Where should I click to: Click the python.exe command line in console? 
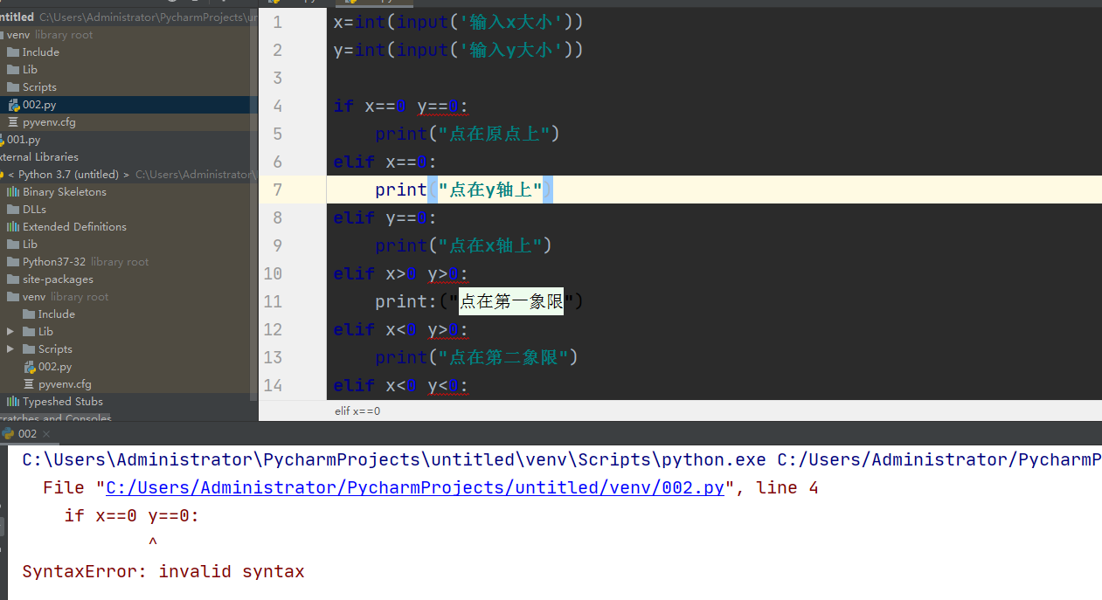562,459
